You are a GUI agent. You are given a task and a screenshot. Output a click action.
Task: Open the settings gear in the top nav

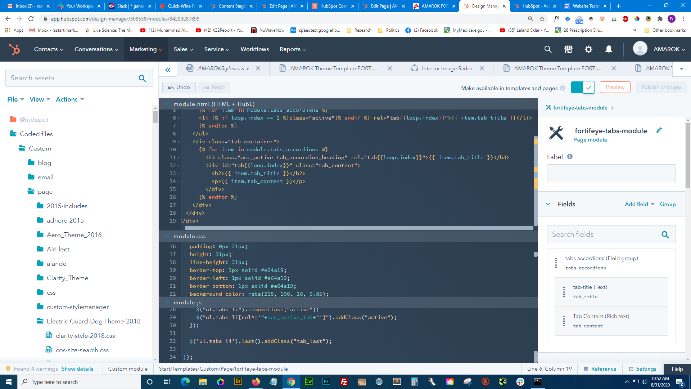pos(588,49)
